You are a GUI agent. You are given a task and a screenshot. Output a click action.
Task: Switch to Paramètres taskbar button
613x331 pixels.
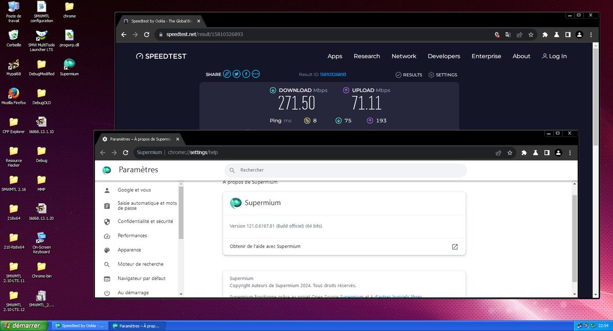pos(137,325)
